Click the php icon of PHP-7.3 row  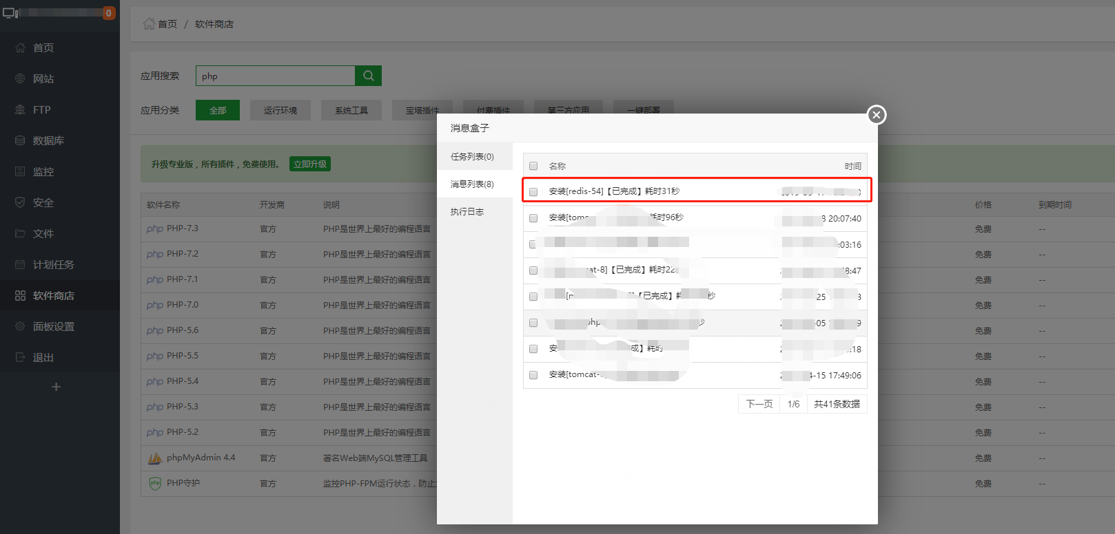pos(155,228)
